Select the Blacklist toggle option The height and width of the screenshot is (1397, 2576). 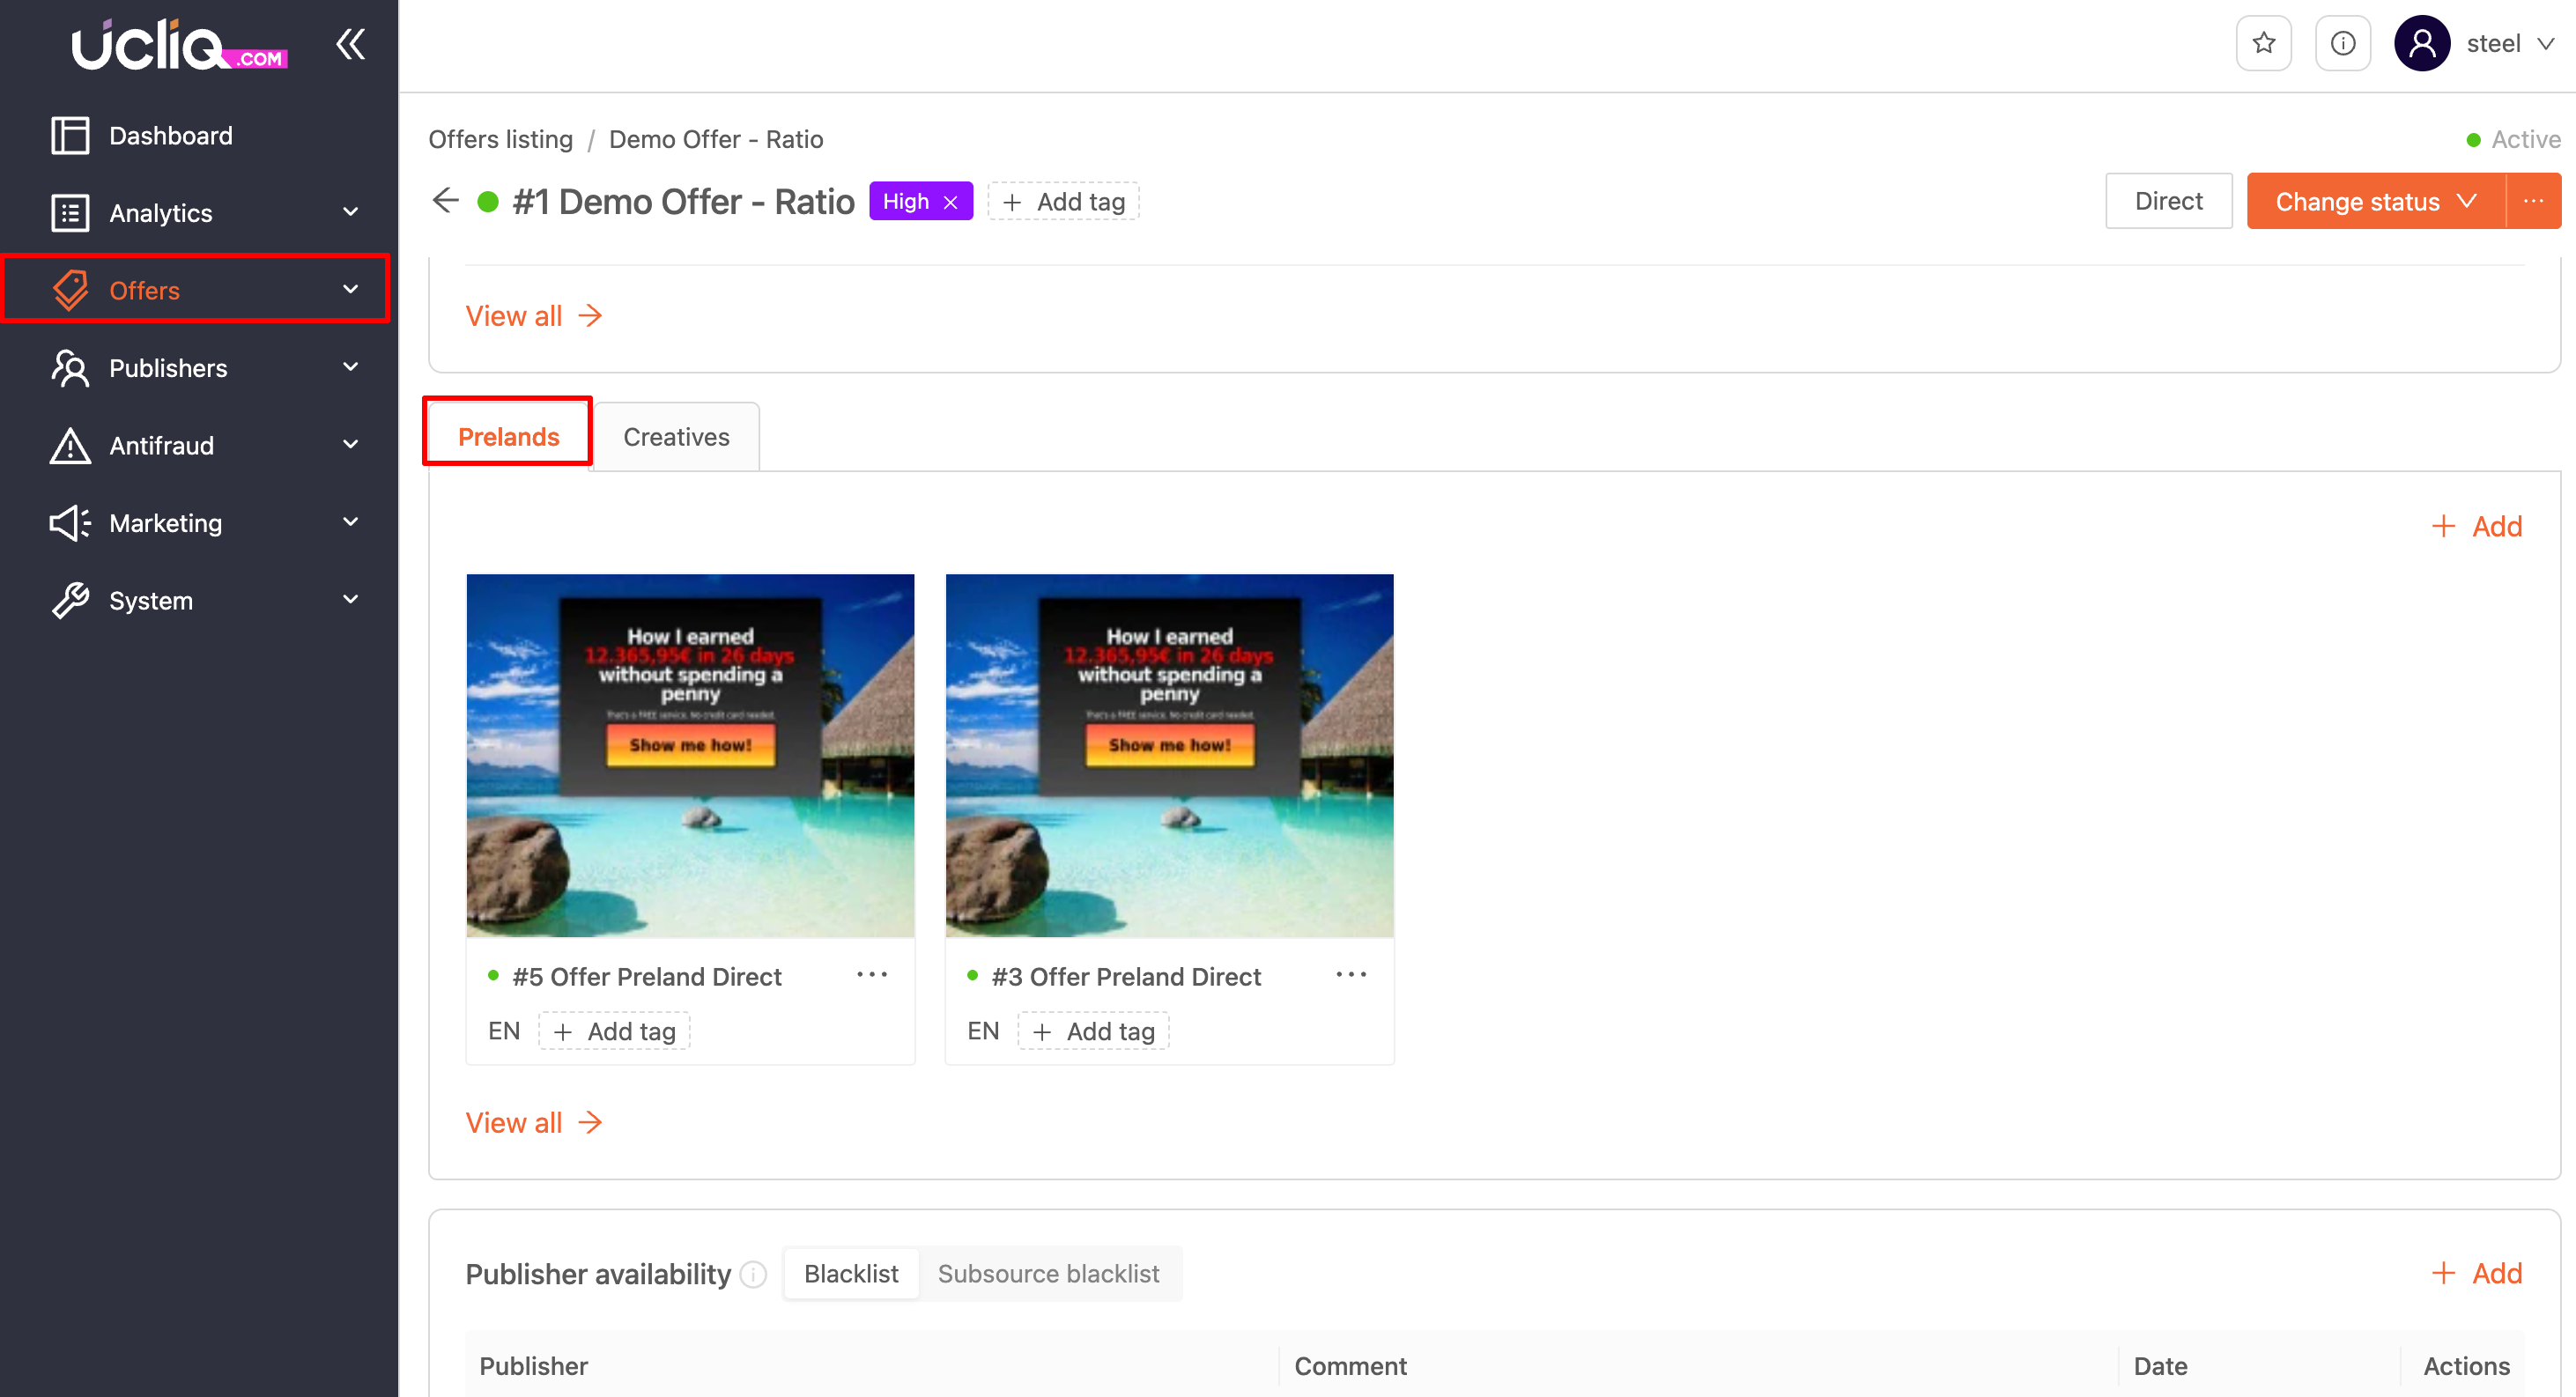[x=851, y=1274]
